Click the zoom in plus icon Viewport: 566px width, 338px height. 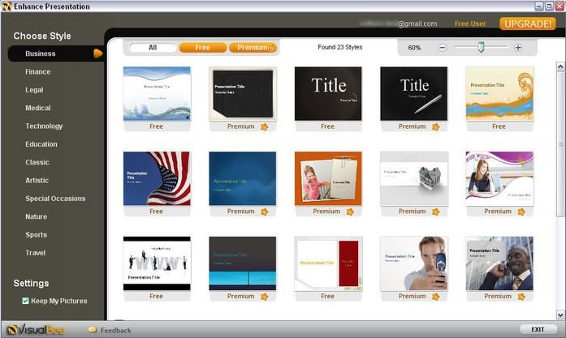coord(518,48)
